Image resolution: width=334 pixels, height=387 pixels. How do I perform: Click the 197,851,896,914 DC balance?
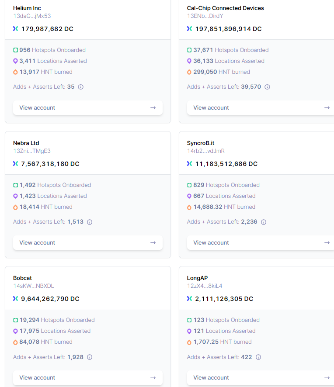point(229,29)
